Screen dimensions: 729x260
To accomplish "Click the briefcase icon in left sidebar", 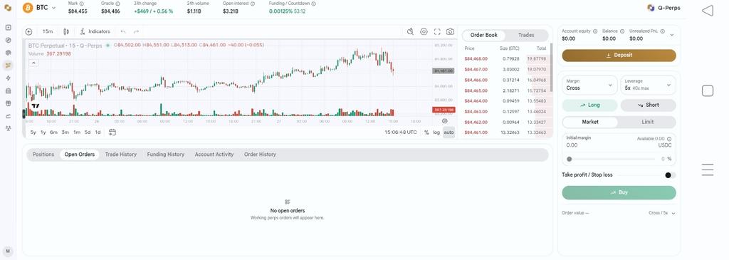I will click(8, 90).
